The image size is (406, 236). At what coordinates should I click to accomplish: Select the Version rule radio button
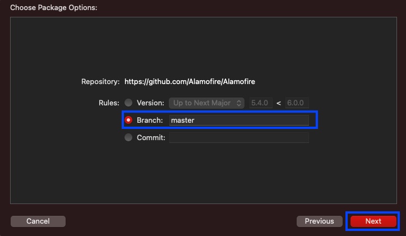coord(128,103)
